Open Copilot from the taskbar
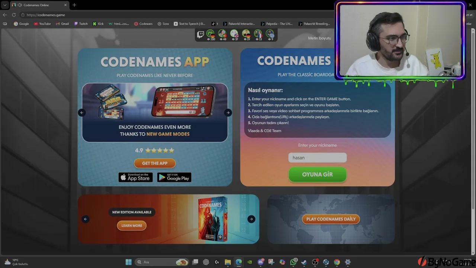476x268 pixels. pyautogui.click(x=282, y=262)
